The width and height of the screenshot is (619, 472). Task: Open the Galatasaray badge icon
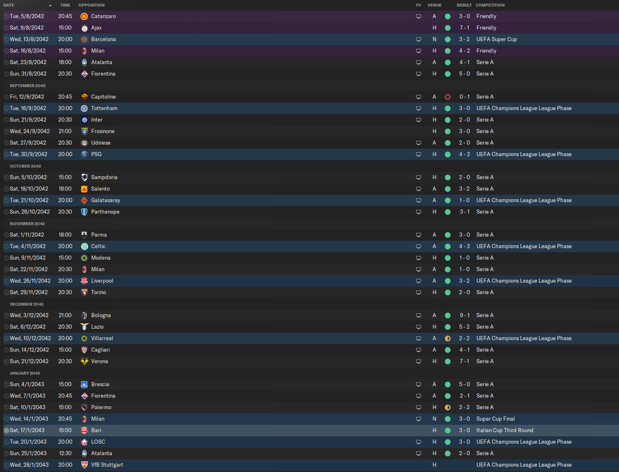[x=84, y=200]
